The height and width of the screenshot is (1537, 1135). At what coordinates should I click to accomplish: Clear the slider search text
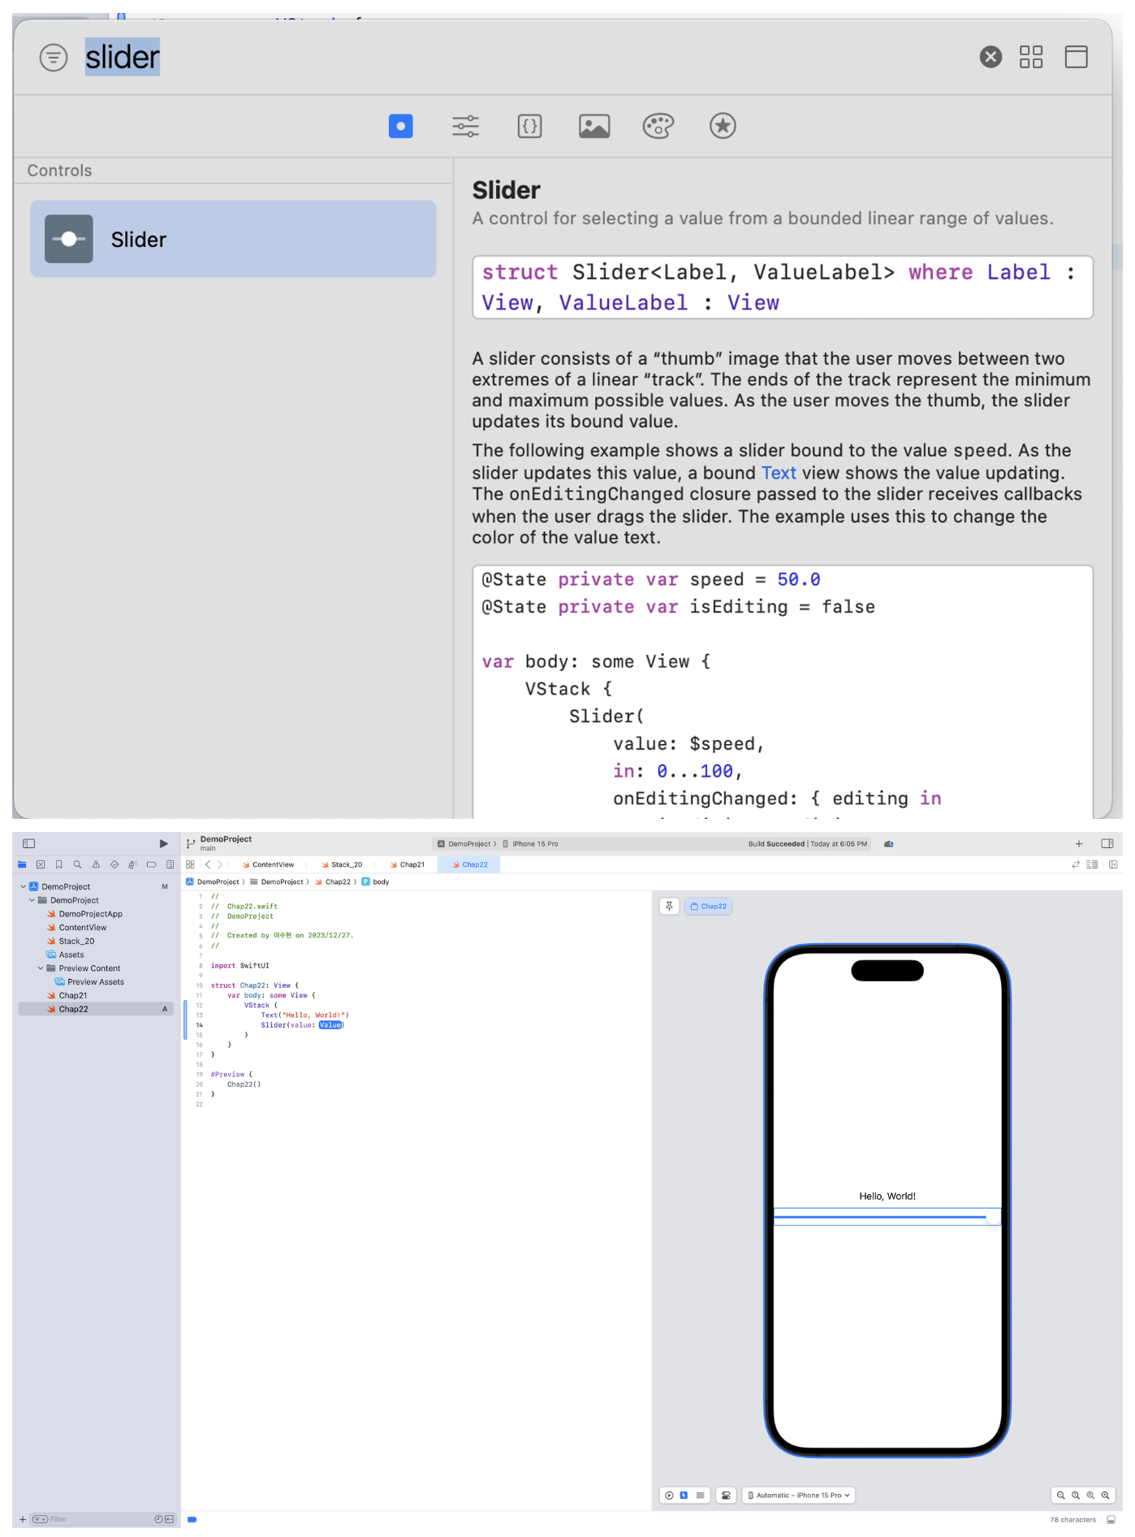pos(990,57)
